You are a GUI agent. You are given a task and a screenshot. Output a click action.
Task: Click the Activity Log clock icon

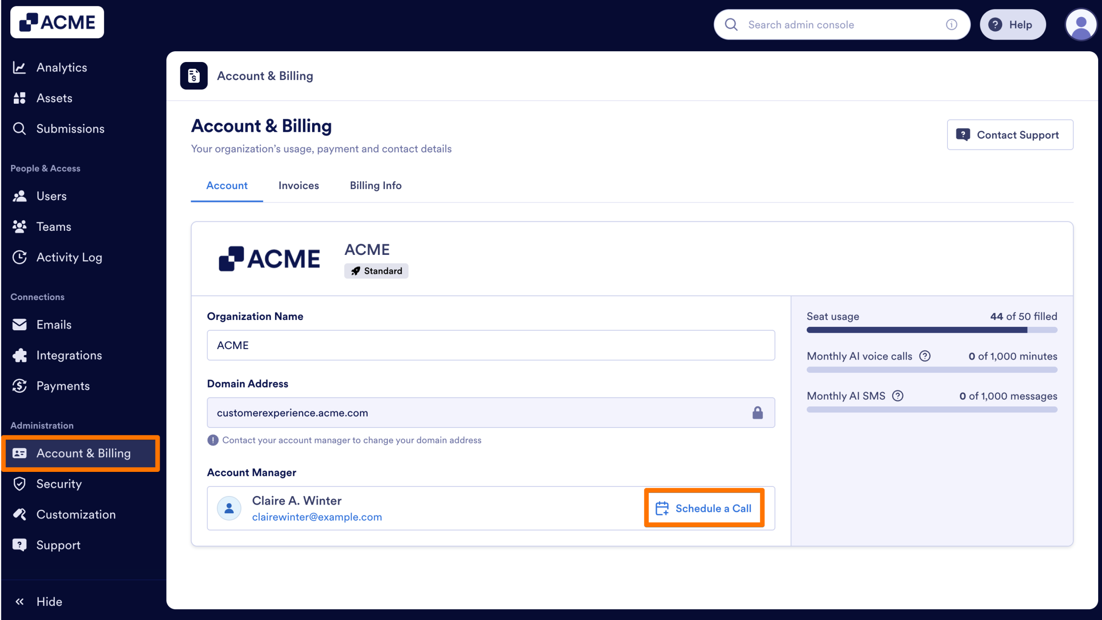click(x=19, y=257)
